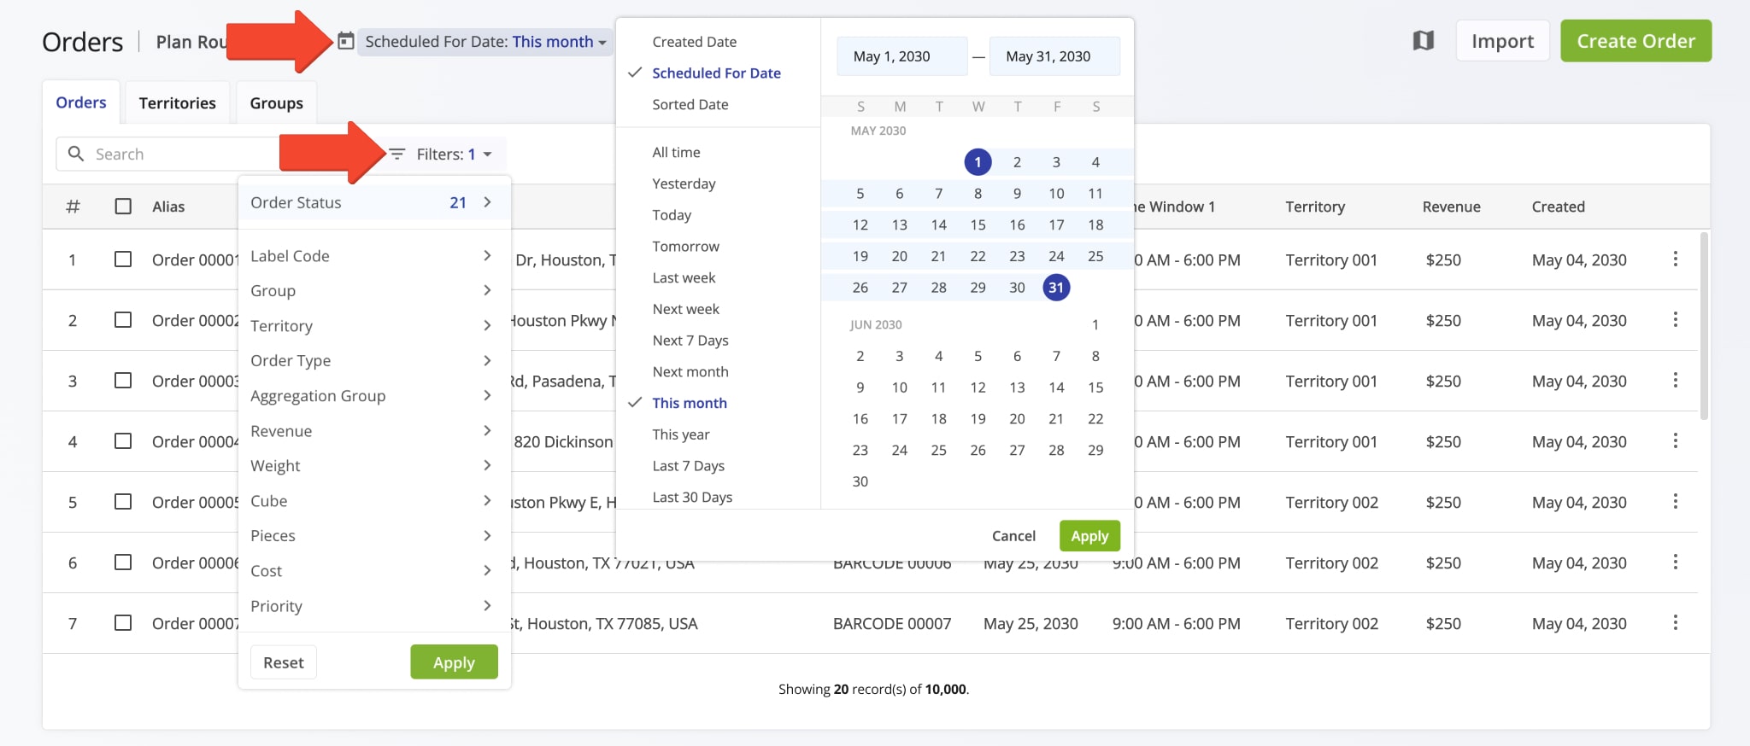
Task: Apply the selected filters
Action: [454, 662]
